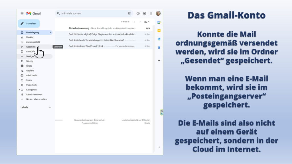This screenshot has height=164, width=292.
Task: Click the Schreiben compose button
Action: pos(29,23)
